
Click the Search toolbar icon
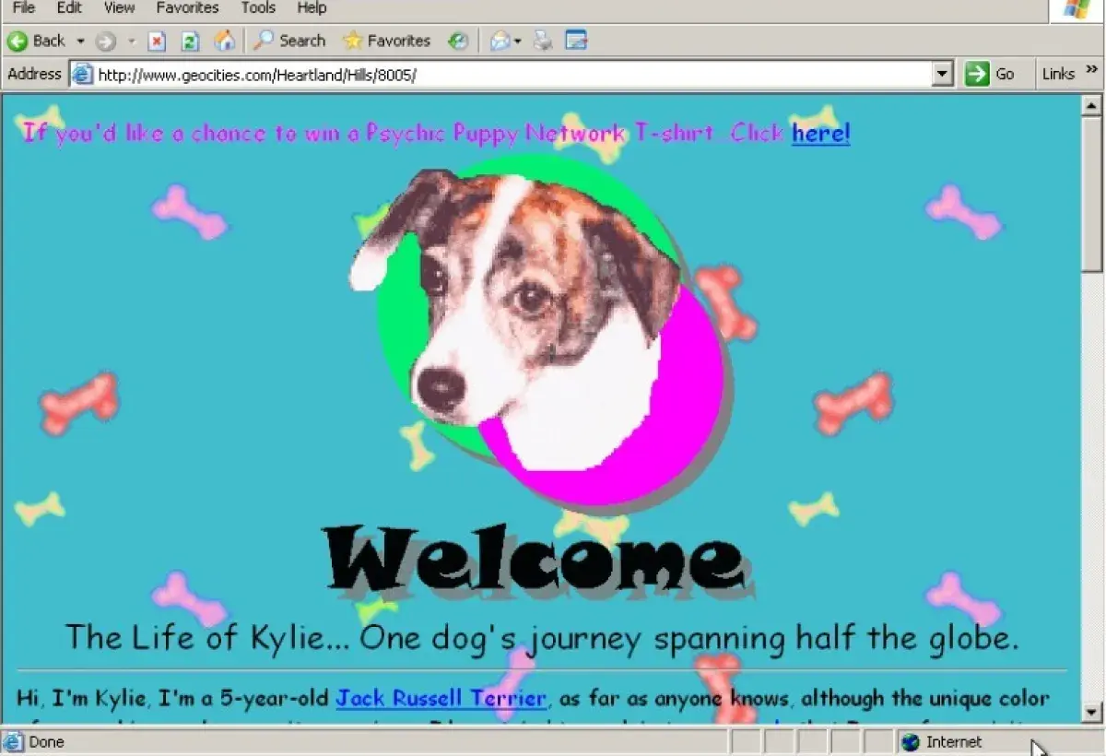coord(265,41)
